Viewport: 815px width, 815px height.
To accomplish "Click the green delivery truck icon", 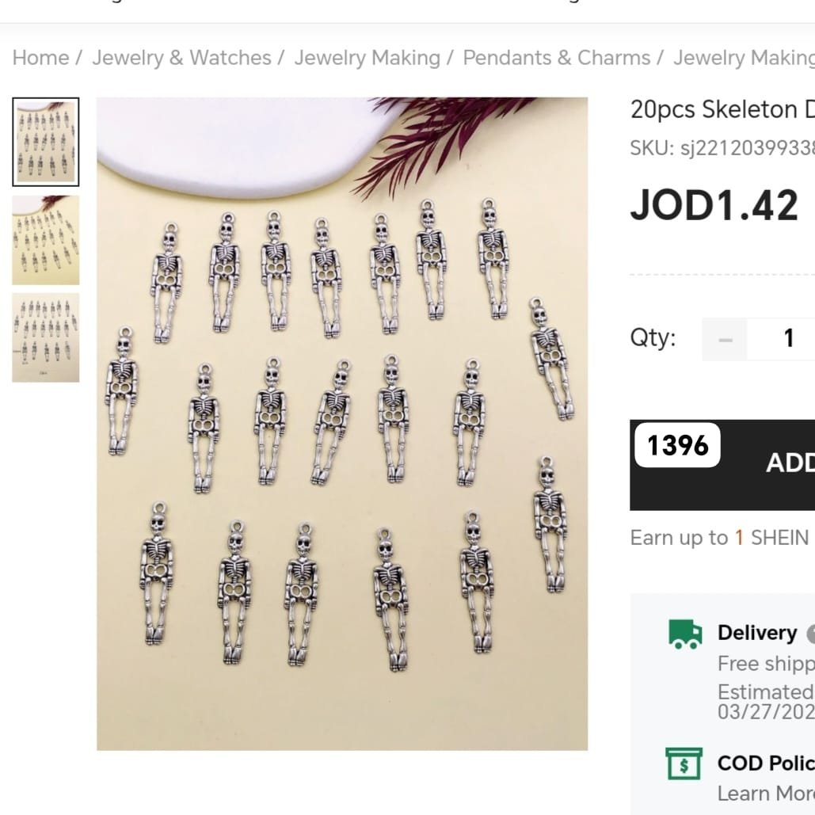I will click(685, 634).
